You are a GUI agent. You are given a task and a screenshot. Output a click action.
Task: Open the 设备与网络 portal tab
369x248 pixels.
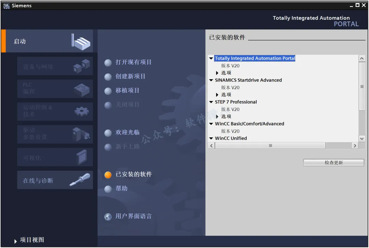[55, 66]
